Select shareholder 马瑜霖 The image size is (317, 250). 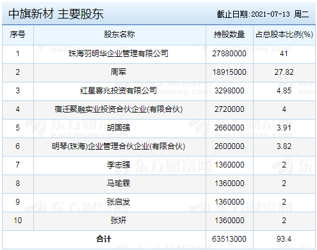pos(118,184)
